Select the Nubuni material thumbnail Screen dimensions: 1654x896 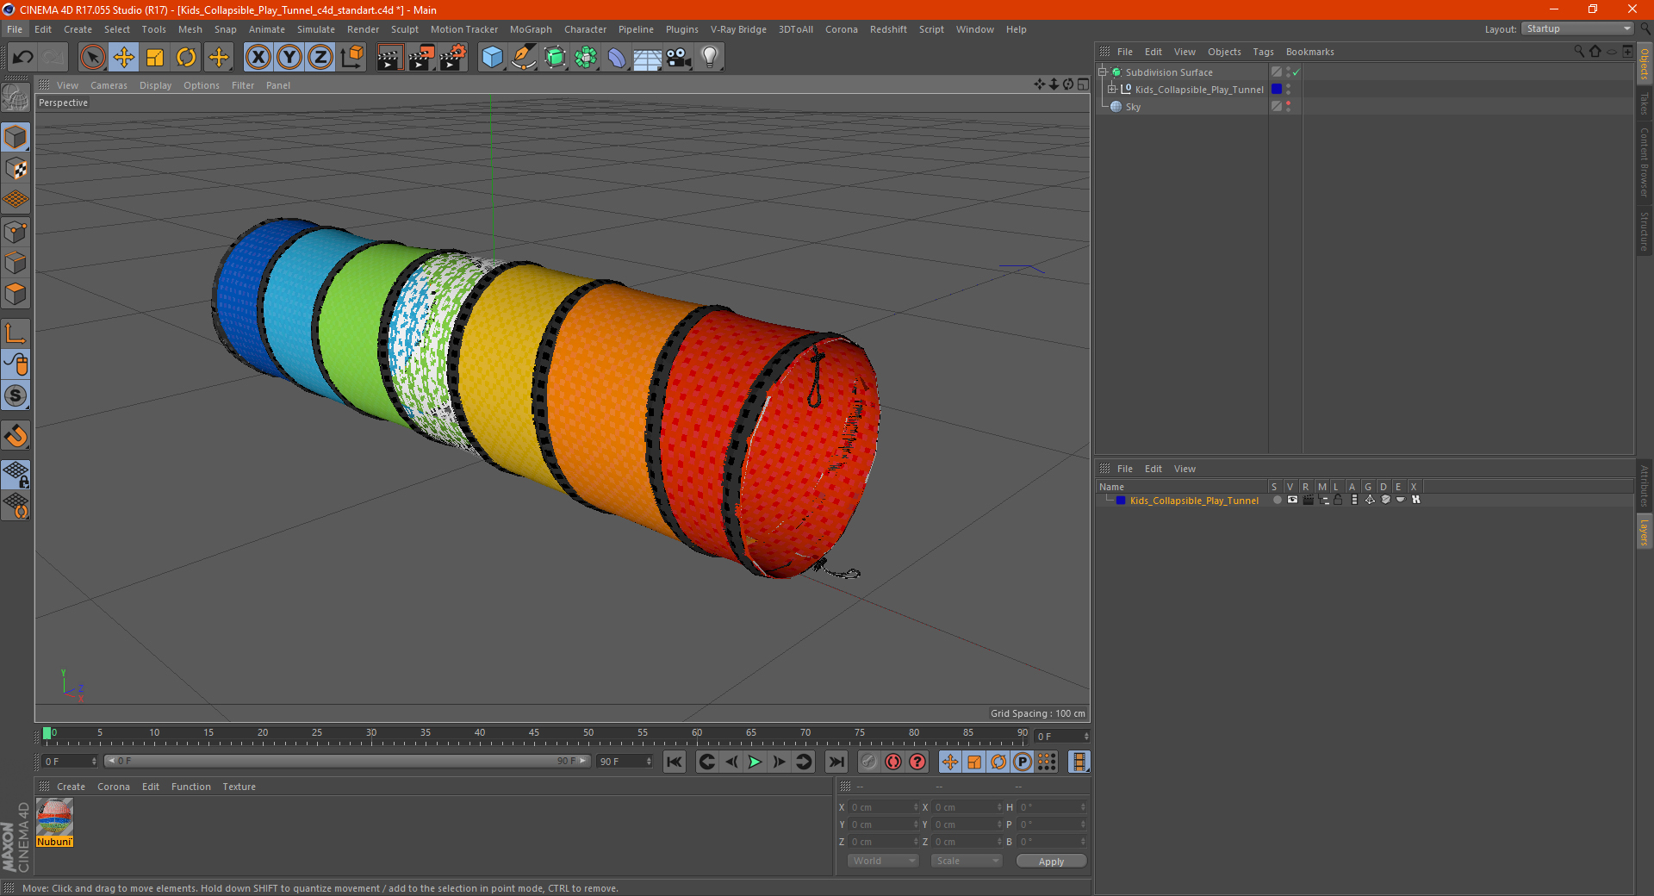pyautogui.click(x=54, y=818)
